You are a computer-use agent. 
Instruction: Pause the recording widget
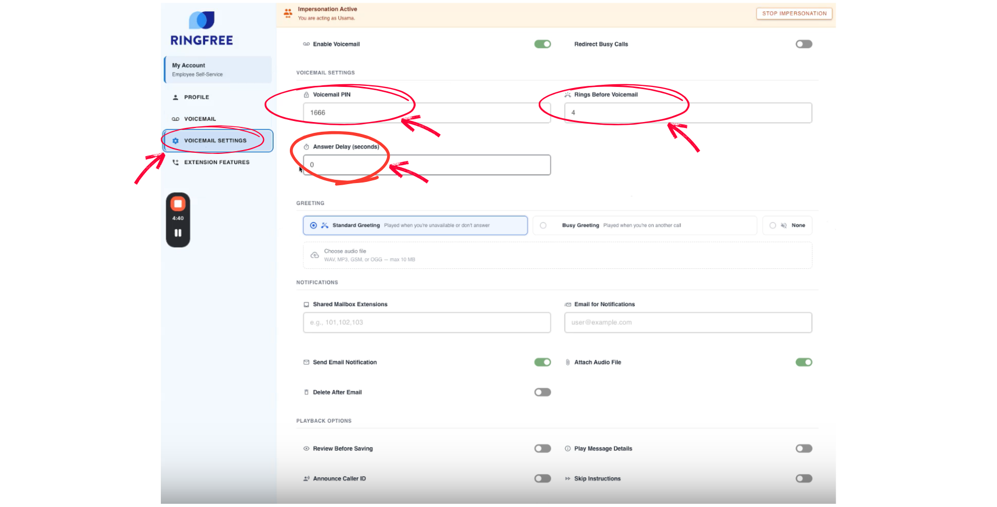coord(178,233)
